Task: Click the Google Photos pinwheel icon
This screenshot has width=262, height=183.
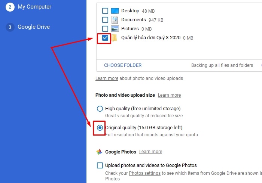Action: [x=99, y=152]
